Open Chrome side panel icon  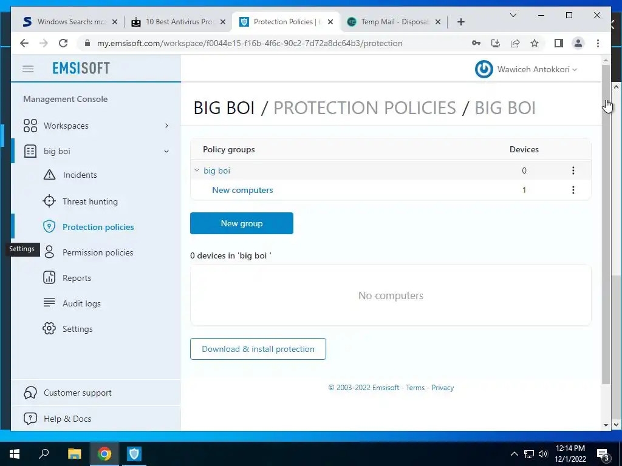(x=559, y=43)
